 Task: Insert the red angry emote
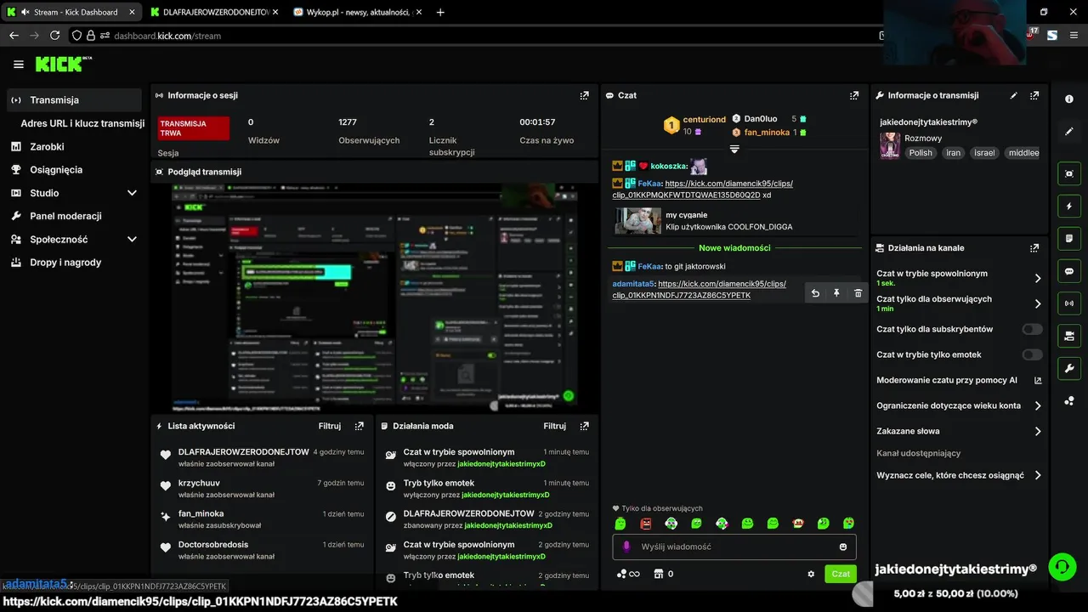[x=646, y=524]
